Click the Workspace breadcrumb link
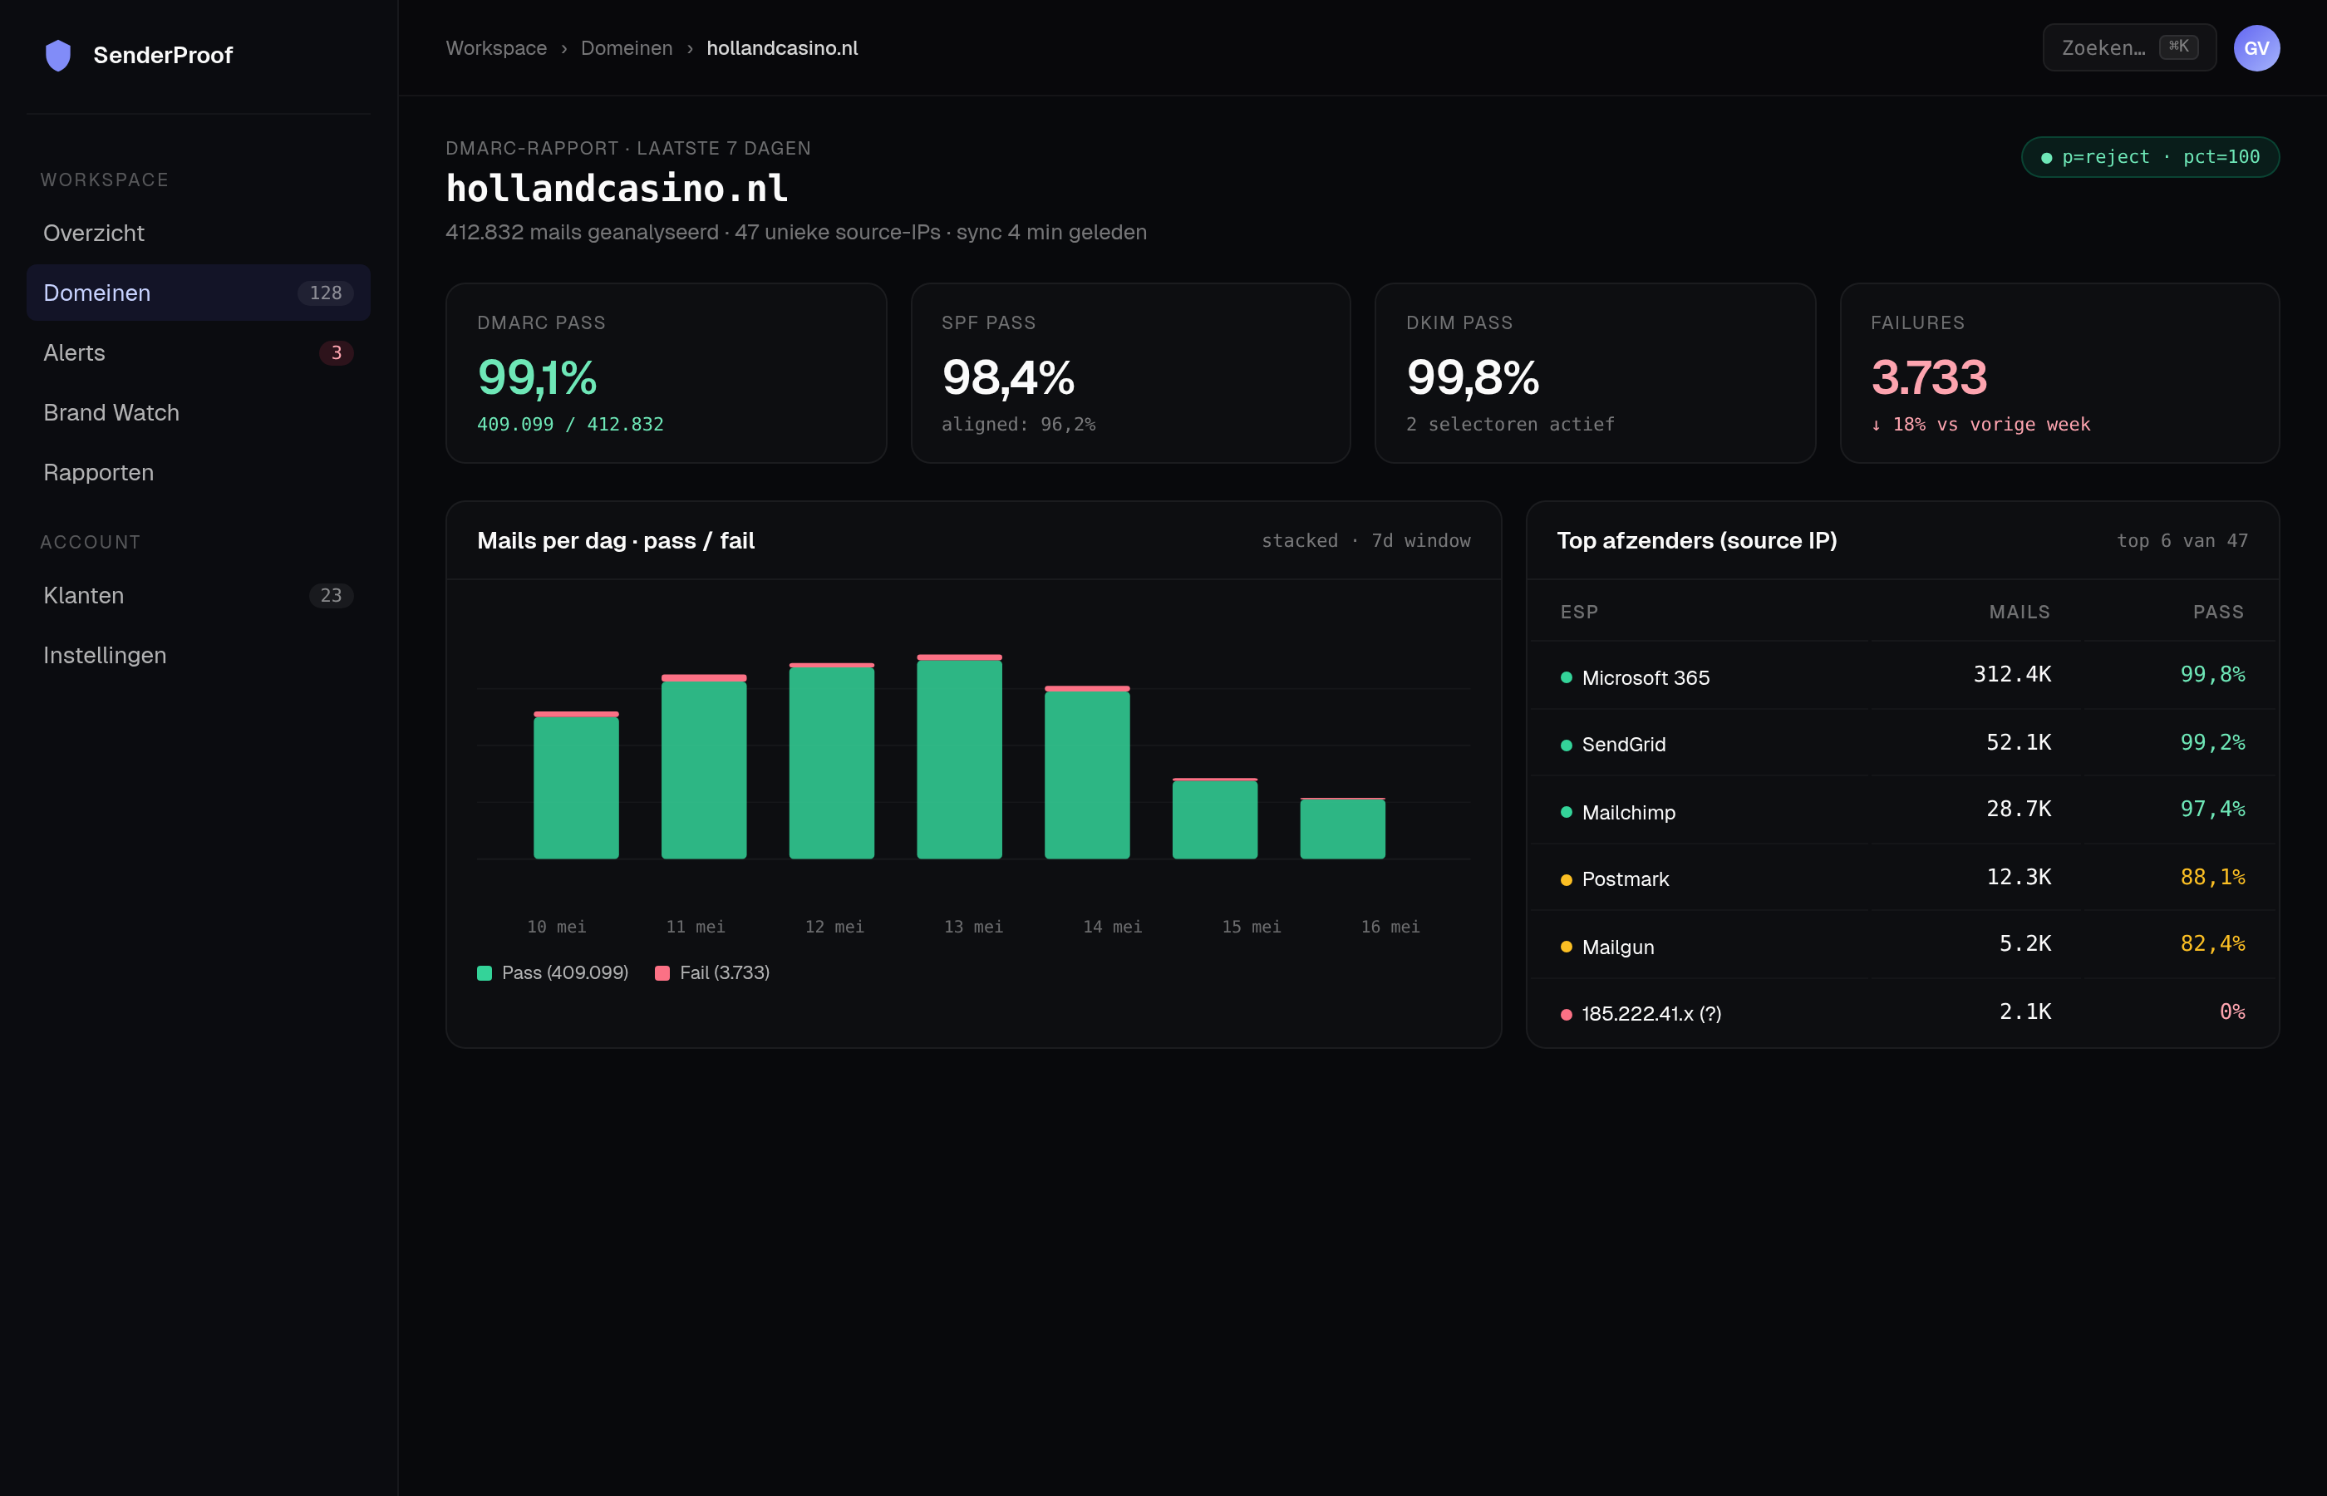Image resolution: width=2327 pixels, height=1496 pixels. tap(496, 48)
